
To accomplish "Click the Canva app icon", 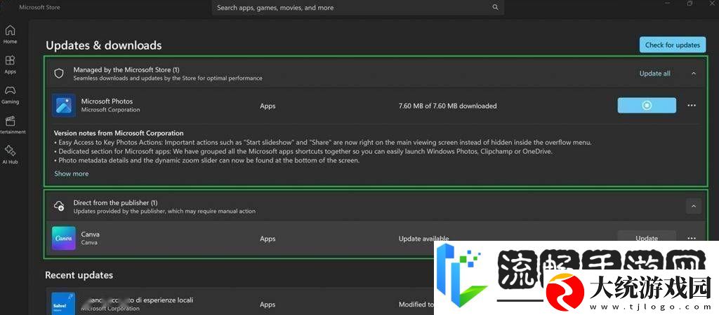I will coord(64,238).
